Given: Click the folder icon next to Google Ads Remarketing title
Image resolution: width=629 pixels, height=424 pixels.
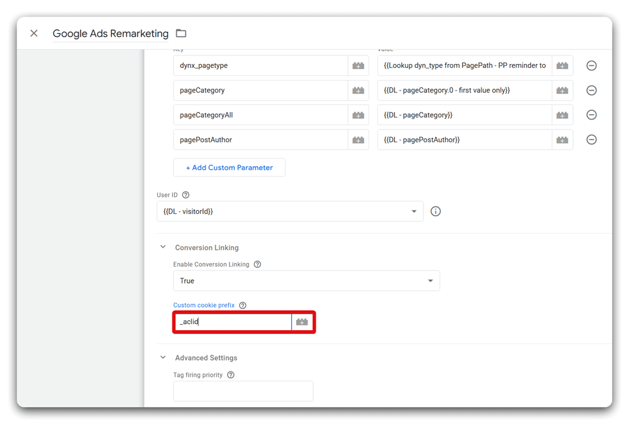Looking at the screenshot, I should (181, 33).
